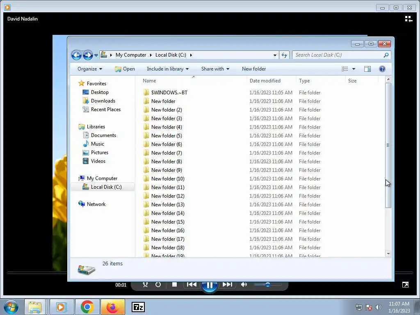Click the search magnifier icon
The width and height of the screenshot is (420, 315).
(x=386, y=55)
